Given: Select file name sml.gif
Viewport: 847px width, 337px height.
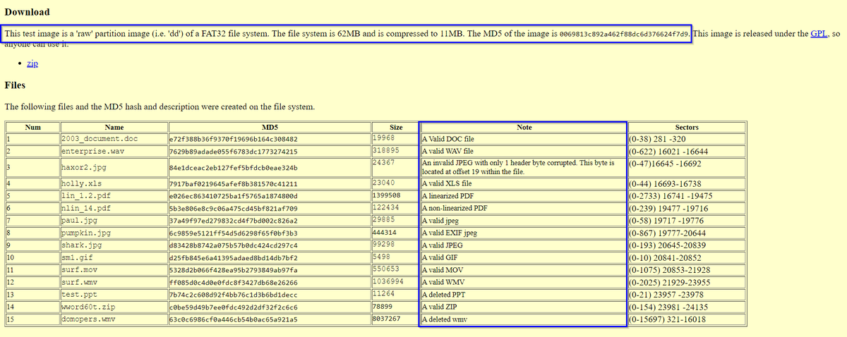Looking at the screenshot, I should click(x=76, y=258).
